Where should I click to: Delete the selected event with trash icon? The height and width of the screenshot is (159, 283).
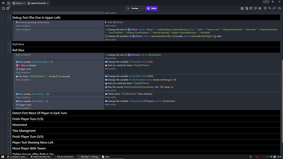coord(265,8)
